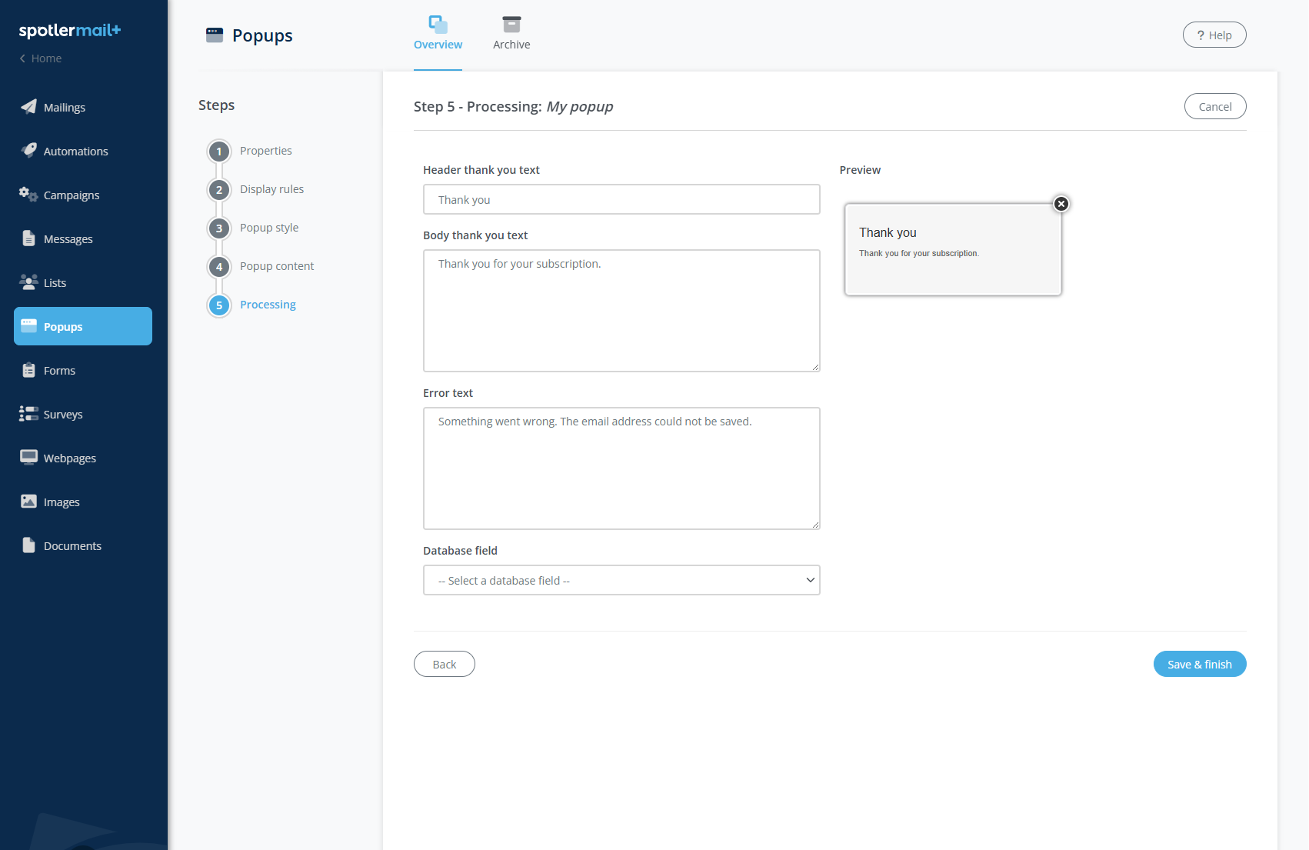Select the Processing step label
This screenshot has width=1309, height=850.
[x=268, y=305]
